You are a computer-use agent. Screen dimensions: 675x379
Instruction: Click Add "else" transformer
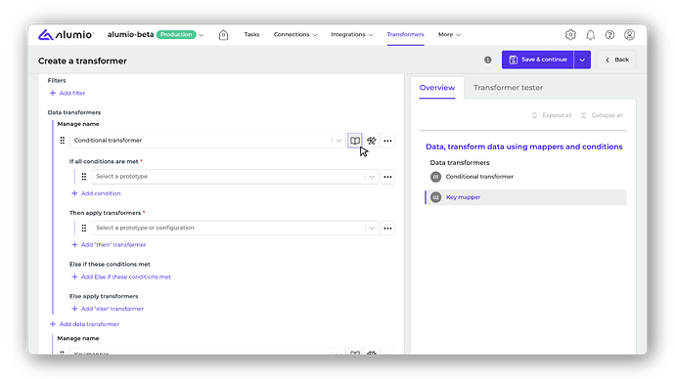click(x=108, y=309)
